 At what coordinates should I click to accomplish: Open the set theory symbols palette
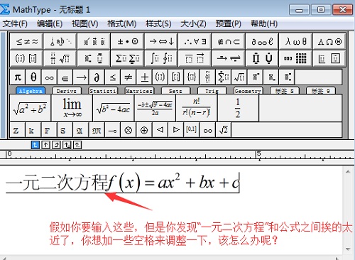coord(229,42)
